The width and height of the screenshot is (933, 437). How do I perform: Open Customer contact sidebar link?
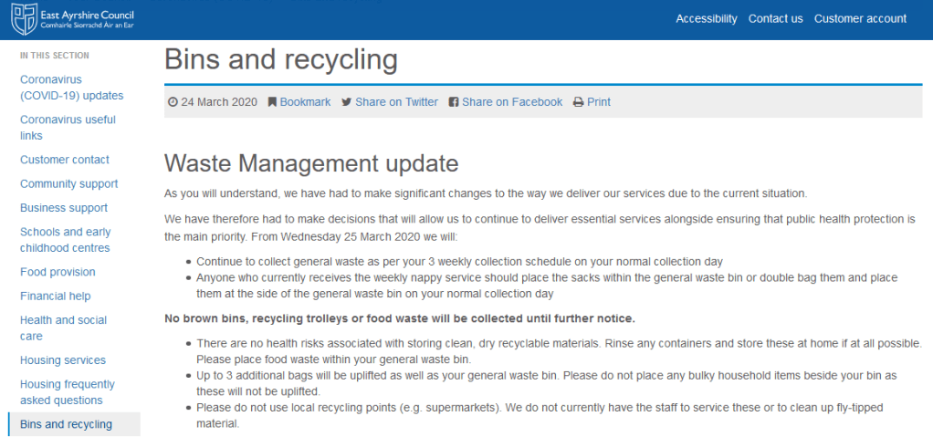(x=65, y=160)
